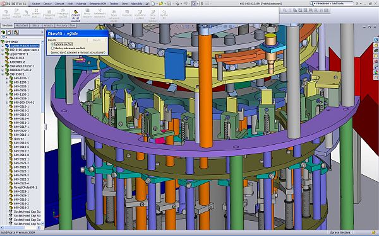Select 699-8400 root assembly in tree
Viewport: 379px width, 236px height.
click(11, 42)
